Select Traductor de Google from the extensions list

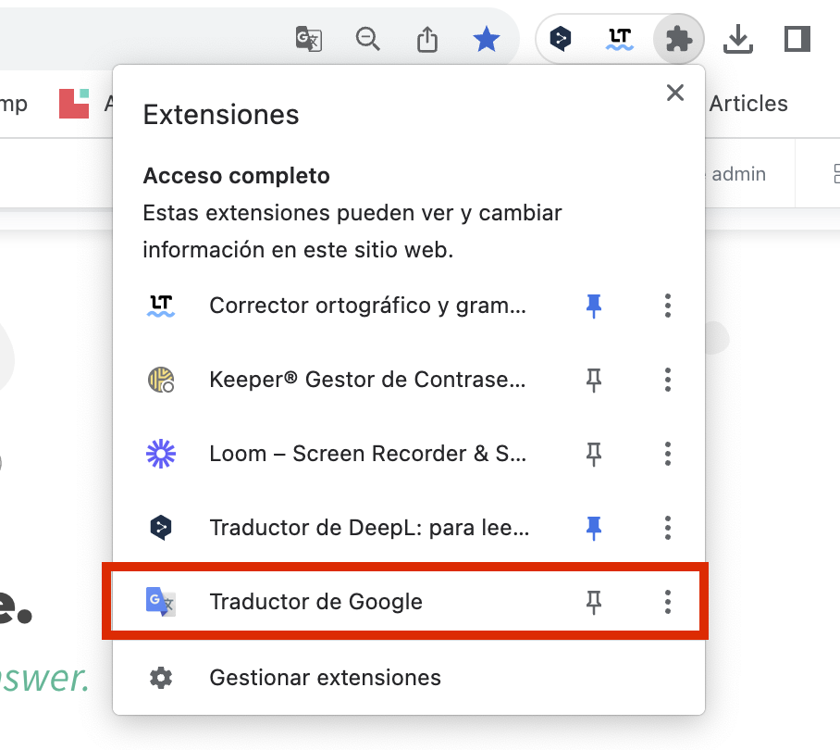coord(315,602)
